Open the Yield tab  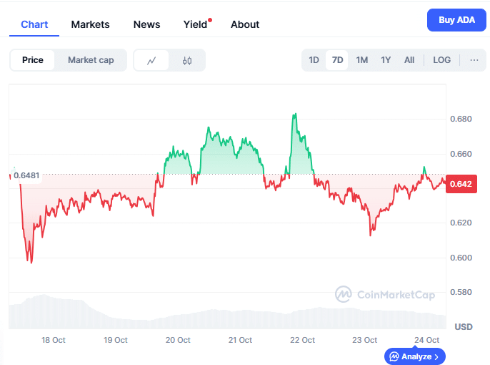point(195,24)
